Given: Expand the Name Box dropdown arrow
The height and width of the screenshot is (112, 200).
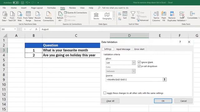Looking at the screenshot, I should click(x=15, y=29).
